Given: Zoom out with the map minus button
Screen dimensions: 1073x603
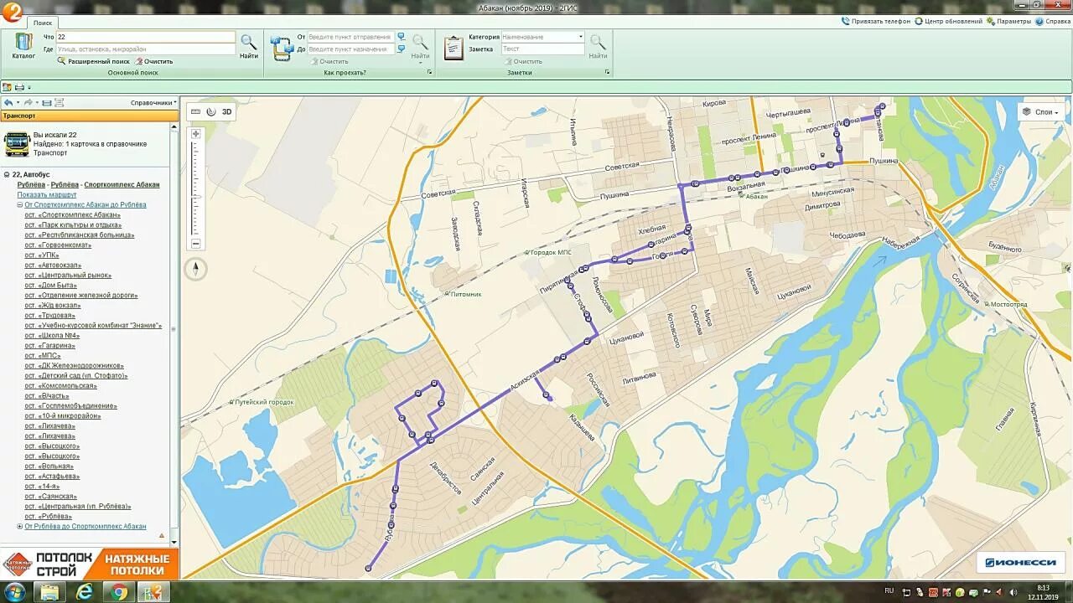Looking at the screenshot, I should pyautogui.click(x=196, y=244).
